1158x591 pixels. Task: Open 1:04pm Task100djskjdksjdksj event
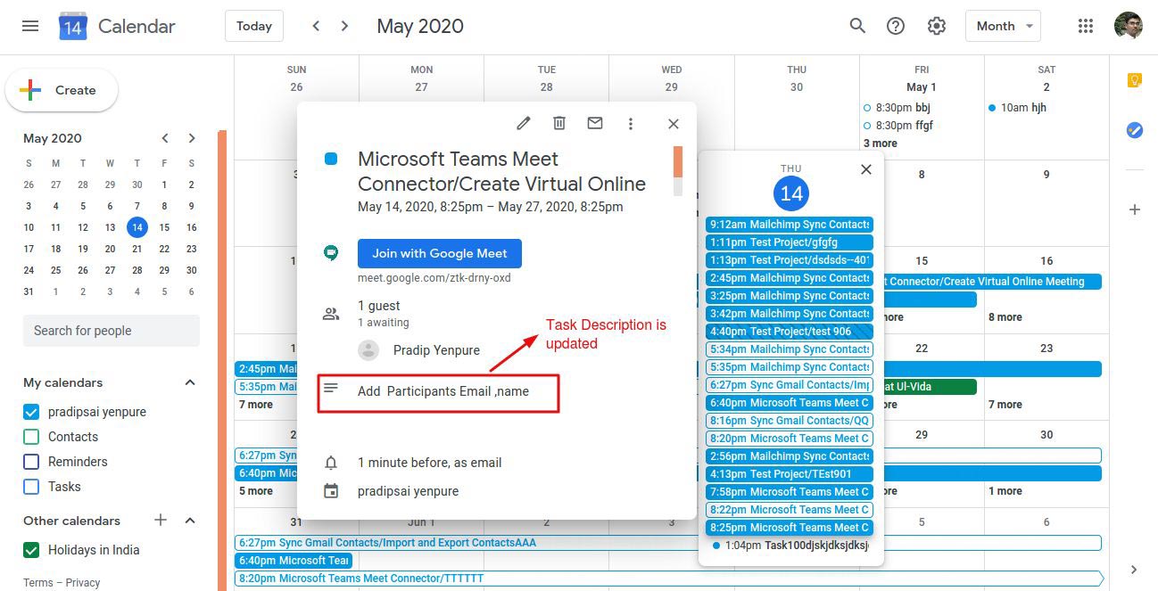pyautogui.click(x=790, y=546)
